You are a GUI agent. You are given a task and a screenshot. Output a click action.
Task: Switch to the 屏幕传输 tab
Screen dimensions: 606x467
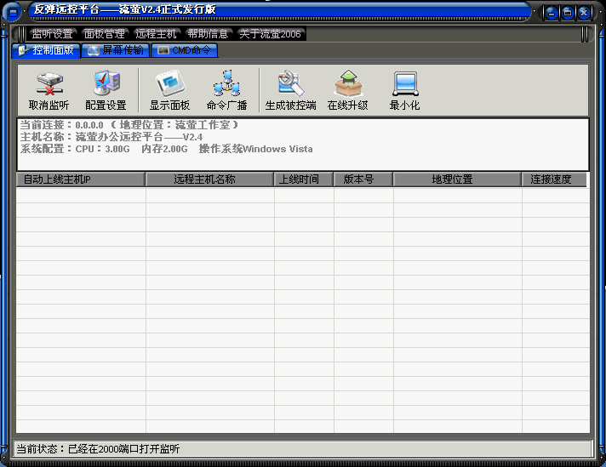click(x=116, y=51)
